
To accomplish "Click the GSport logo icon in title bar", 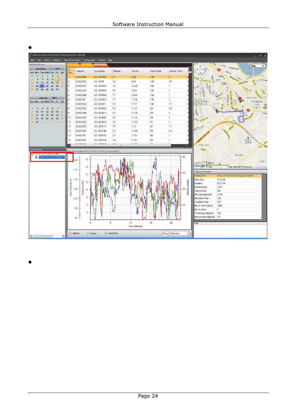I will click(x=30, y=55).
